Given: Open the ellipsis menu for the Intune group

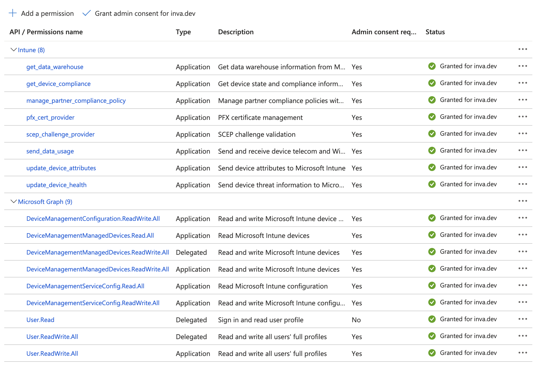Looking at the screenshot, I should point(523,49).
